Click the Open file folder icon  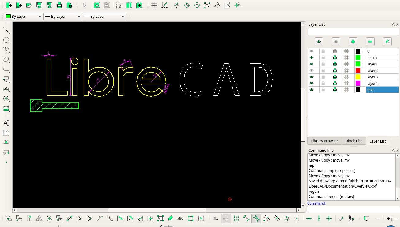(x=29, y=5)
